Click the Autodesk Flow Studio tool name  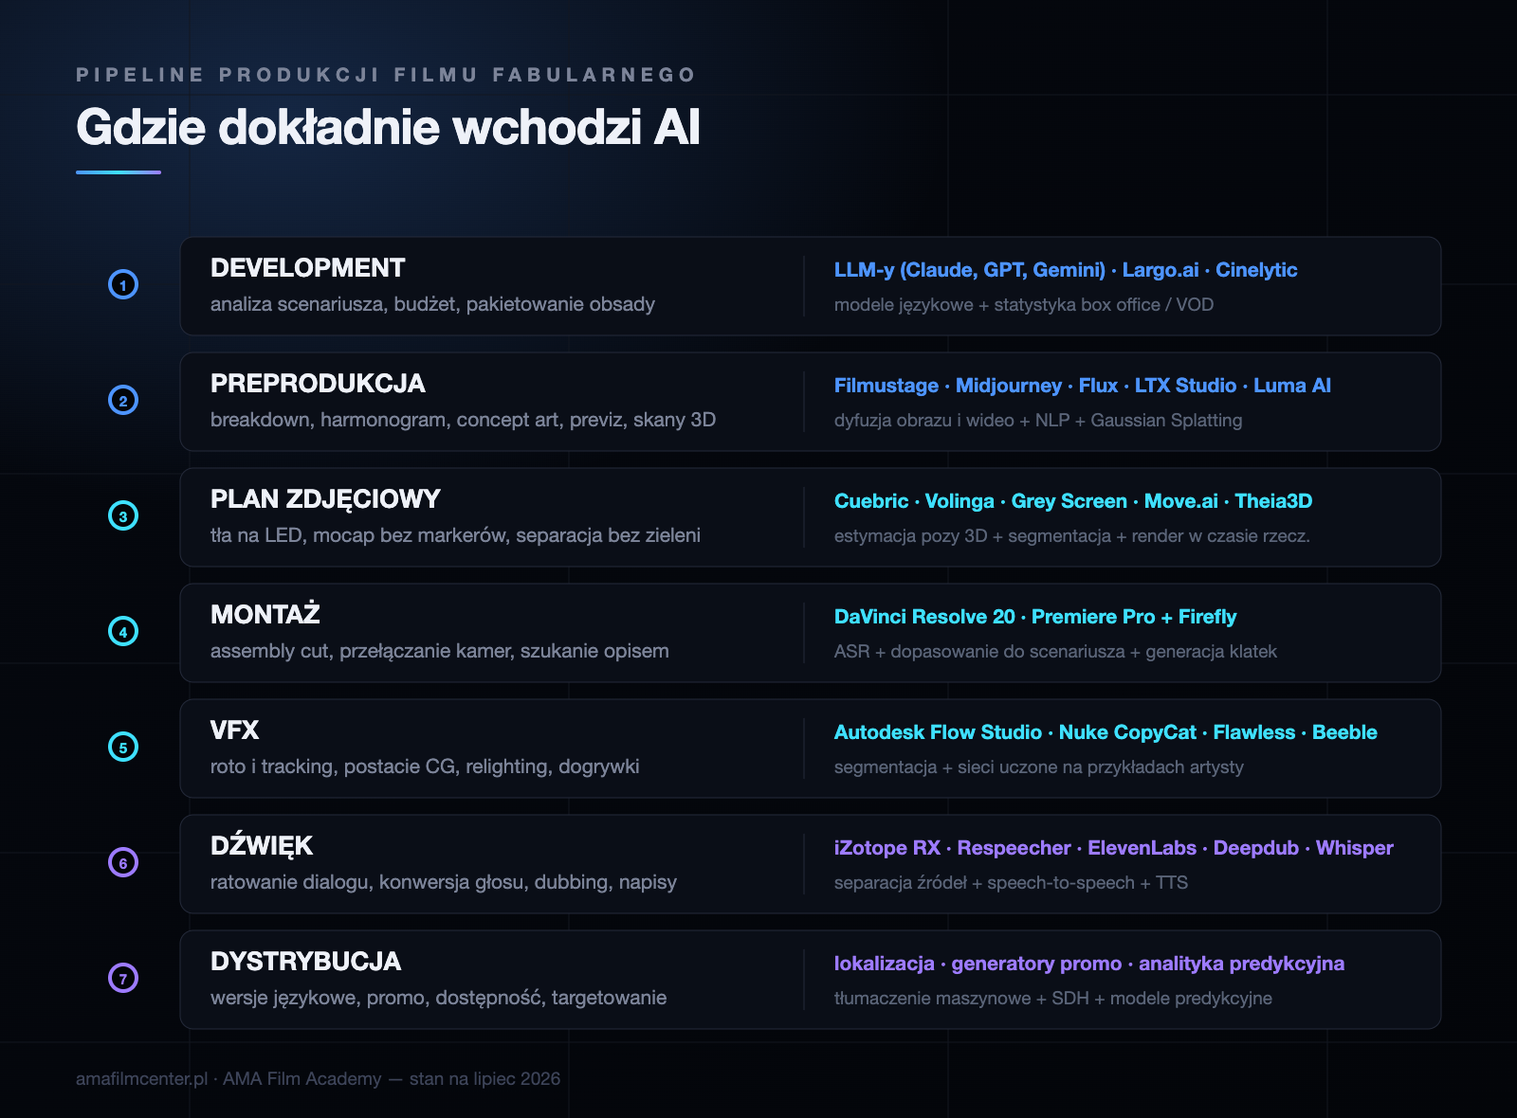tap(938, 732)
